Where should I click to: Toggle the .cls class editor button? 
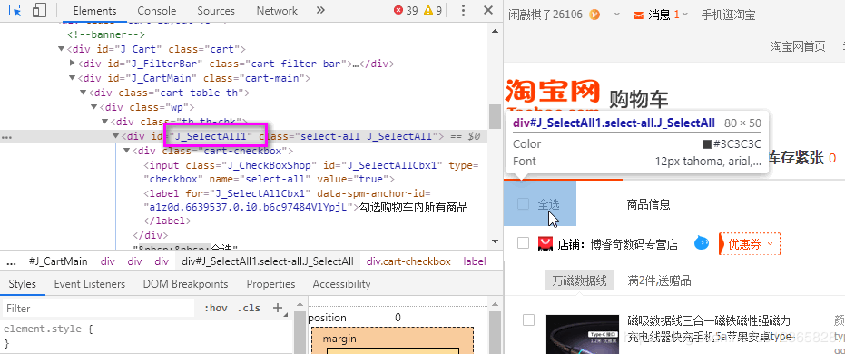tap(249, 309)
